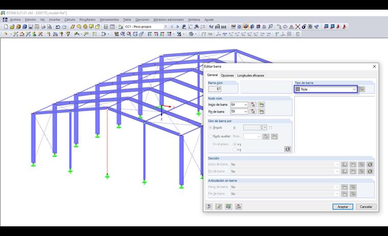Open the Cálculo menu
388x236 pixels.
pyautogui.click(x=70, y=19)
